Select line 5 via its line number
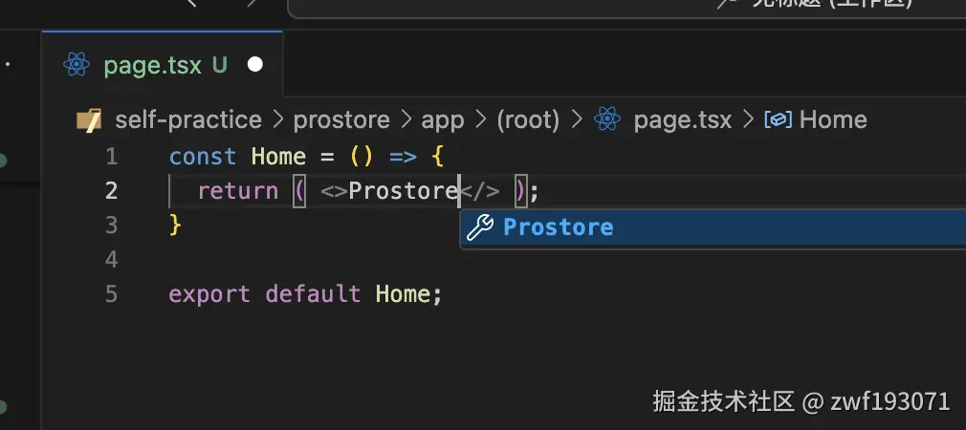The height and width of the screenshot is (430, 966). click(x=112, y=294)
